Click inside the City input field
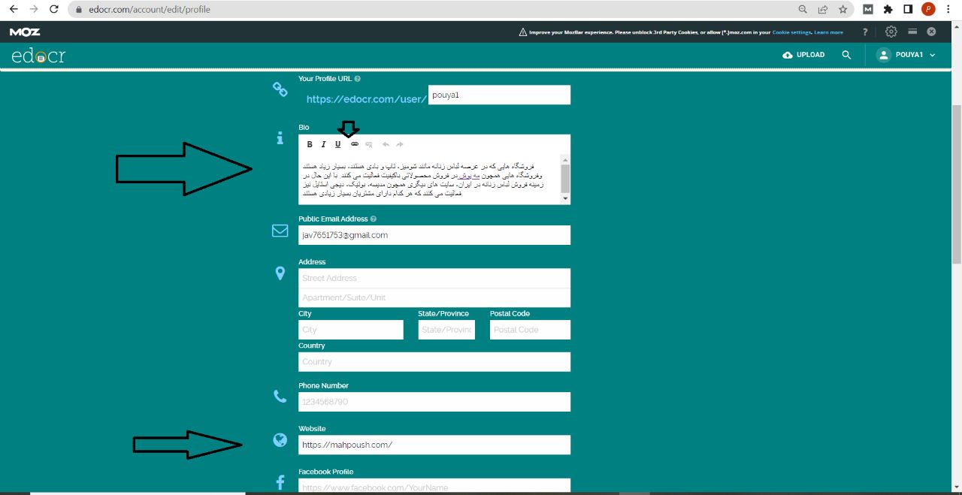Screen dimensions: 962x495 click(350, 329)
